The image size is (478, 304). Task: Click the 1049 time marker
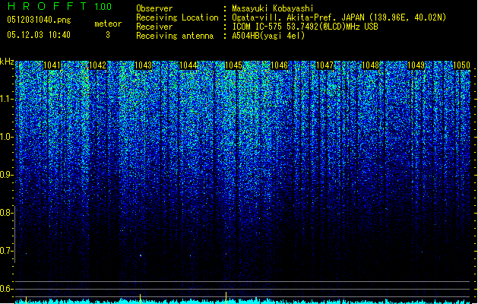[x=416, y=65]
